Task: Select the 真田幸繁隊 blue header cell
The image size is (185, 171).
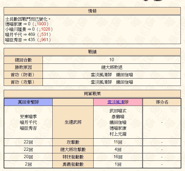Action: [x=28, y=102]
